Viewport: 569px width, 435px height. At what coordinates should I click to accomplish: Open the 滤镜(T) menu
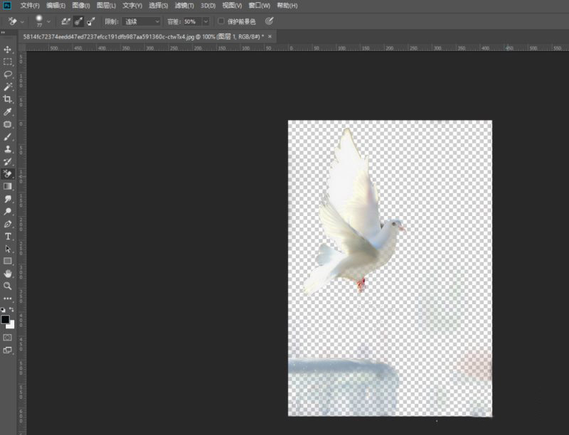pyautogui.click(x=184, y=6)
